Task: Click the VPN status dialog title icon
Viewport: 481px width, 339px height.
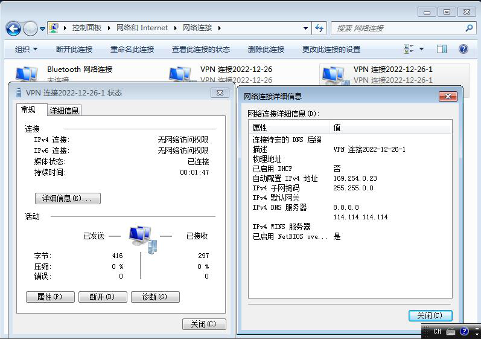Action: pyautogui.click(x=19, y=92)
